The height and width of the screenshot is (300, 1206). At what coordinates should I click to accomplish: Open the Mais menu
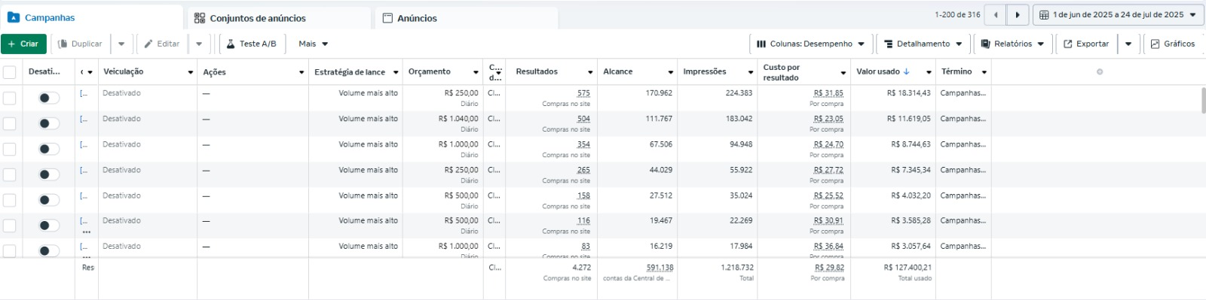(313, 44)
